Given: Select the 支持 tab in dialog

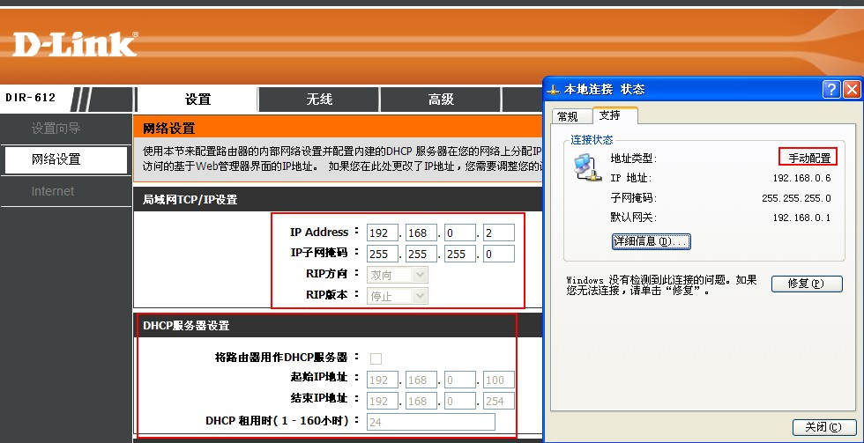Looking at the screenshot, I should (x=609, y=115).
